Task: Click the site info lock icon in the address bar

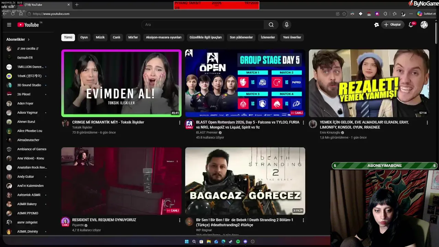Action: pyautogui.click(x=29, y=14)
